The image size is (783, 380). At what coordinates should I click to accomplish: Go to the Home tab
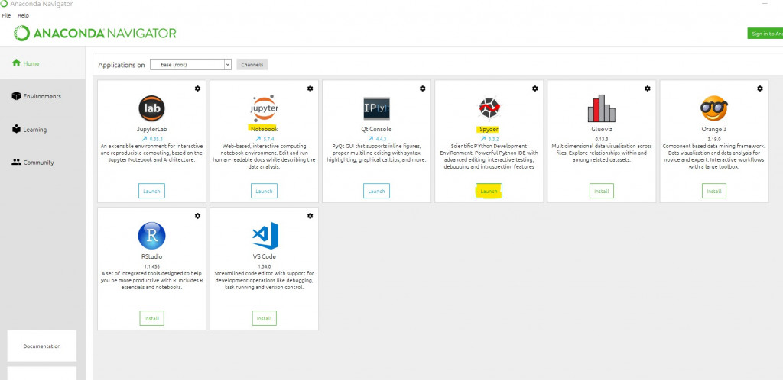43,63
